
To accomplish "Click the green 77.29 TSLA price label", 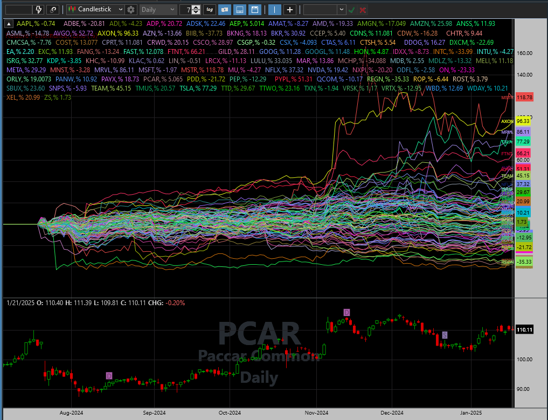I will point(523,142).
